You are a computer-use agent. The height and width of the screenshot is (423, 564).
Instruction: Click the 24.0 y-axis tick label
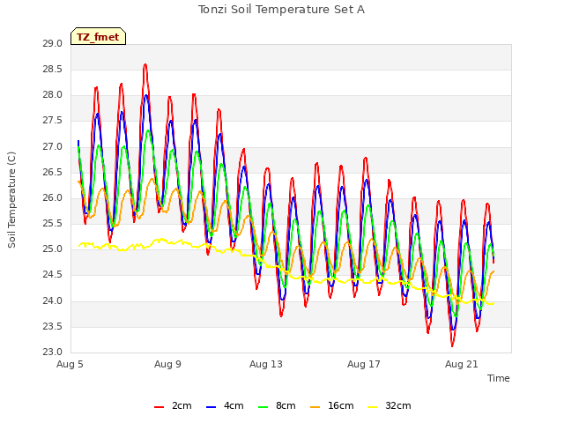pos(53,301)
